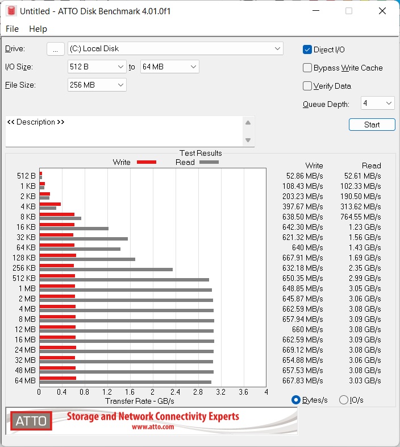
Task: Click the 3.03 GB/s read value
Action: (365, 380)
